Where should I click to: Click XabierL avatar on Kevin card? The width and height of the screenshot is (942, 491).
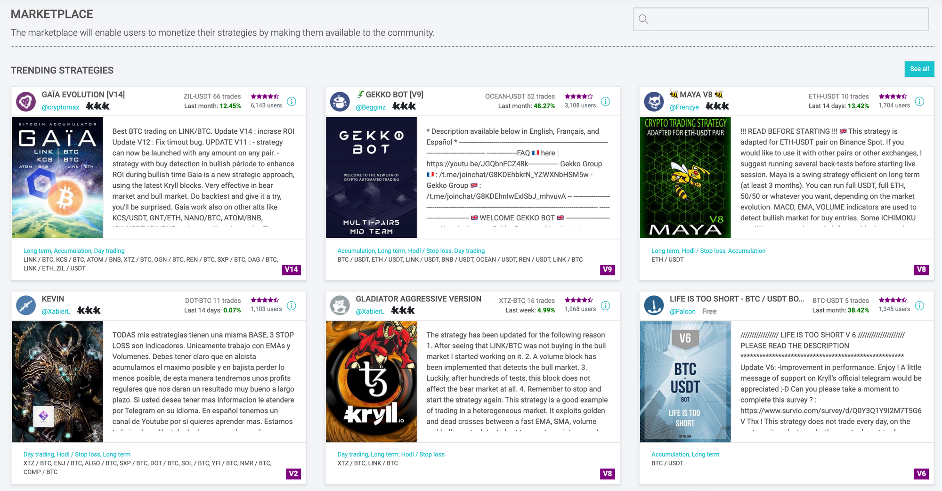[x=26, y=306]
